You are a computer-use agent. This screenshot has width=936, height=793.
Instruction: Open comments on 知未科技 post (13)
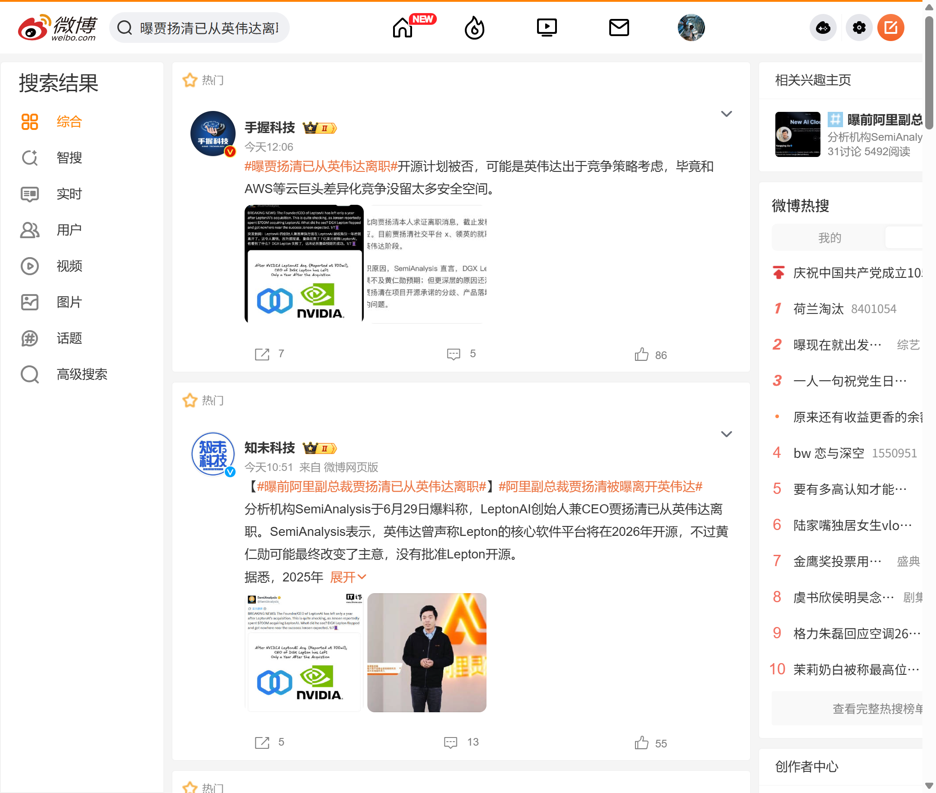[x=461, y=742]
